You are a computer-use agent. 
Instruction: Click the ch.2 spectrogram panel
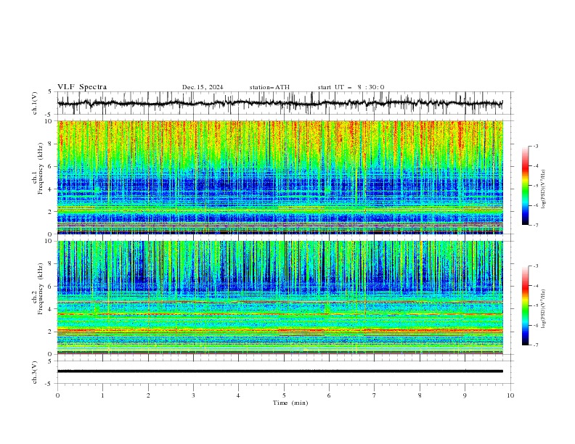coord(280,297)
